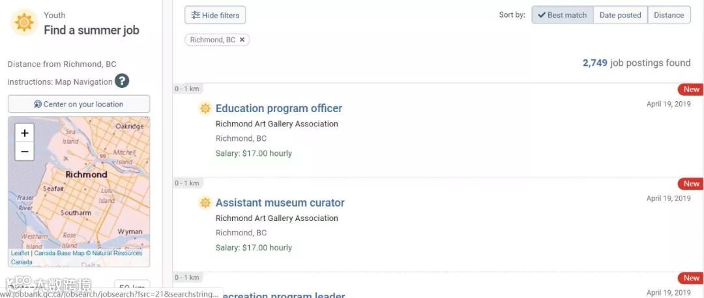Center map on your location
This screenshot has height=298, width=704.
click(79, 104)
